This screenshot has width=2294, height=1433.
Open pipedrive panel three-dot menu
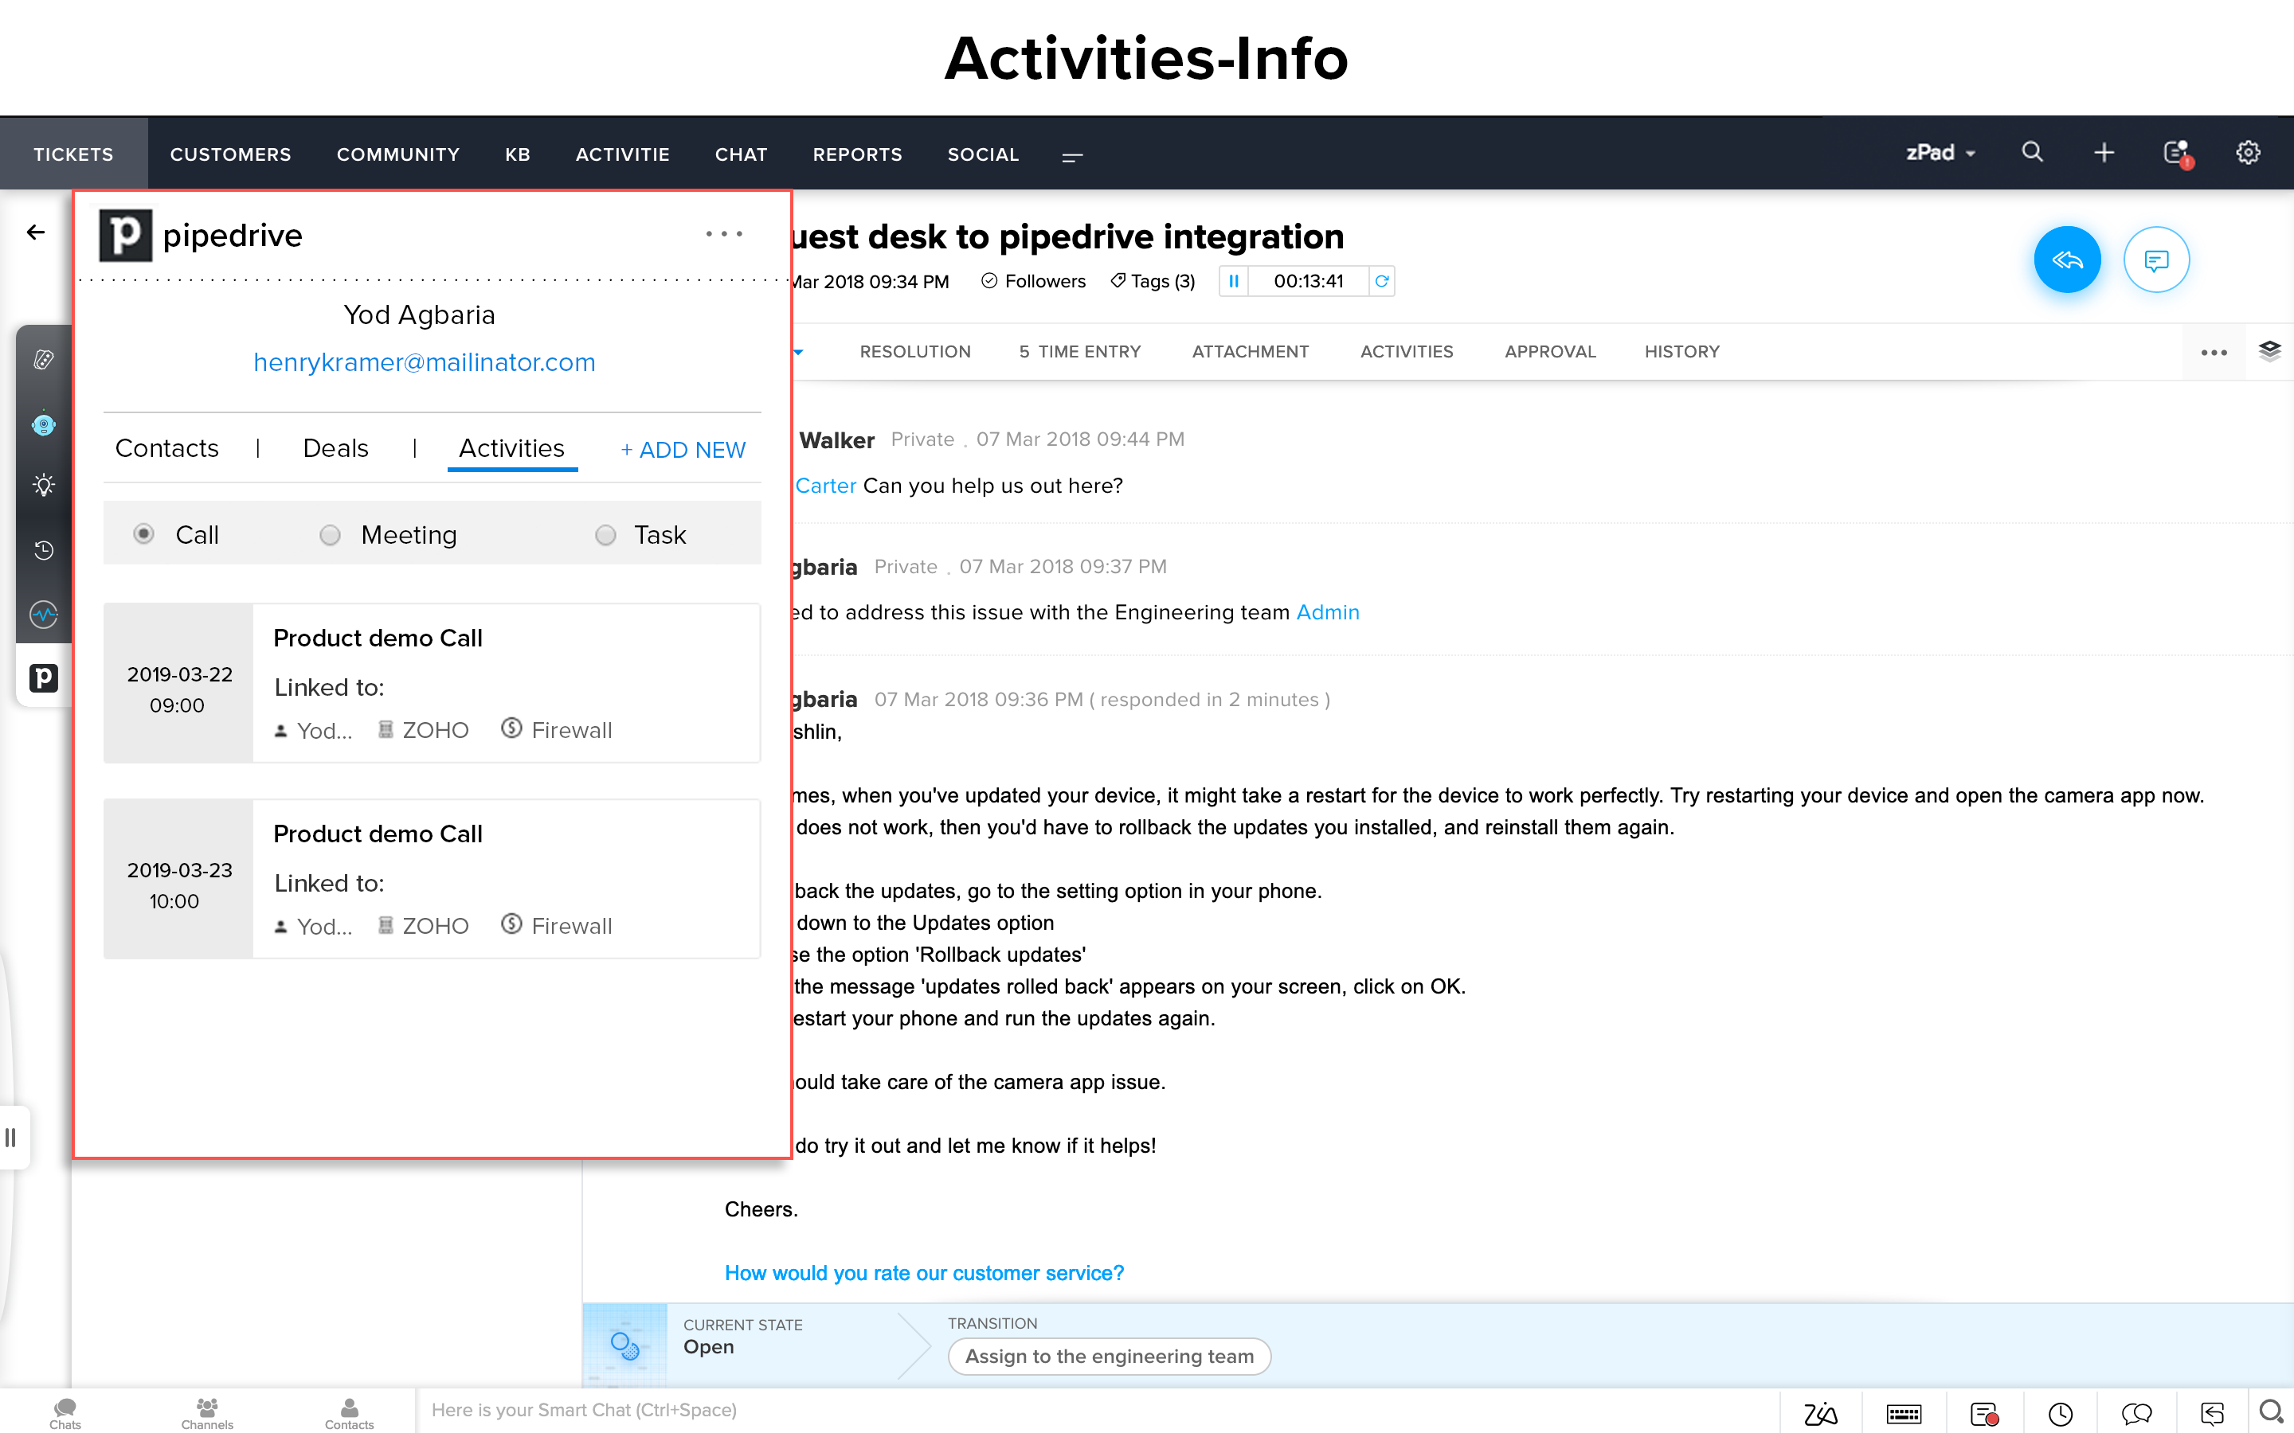[723, 234]
